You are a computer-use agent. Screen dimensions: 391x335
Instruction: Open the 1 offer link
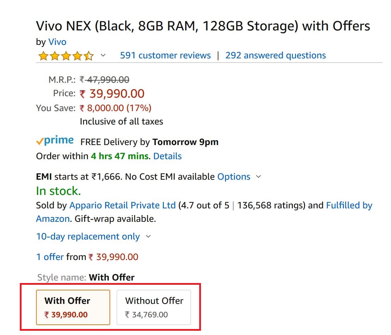(50, 257)
